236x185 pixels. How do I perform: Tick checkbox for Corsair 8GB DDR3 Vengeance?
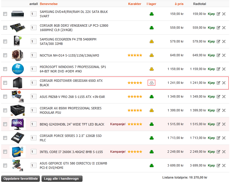[x=5, y=28]
